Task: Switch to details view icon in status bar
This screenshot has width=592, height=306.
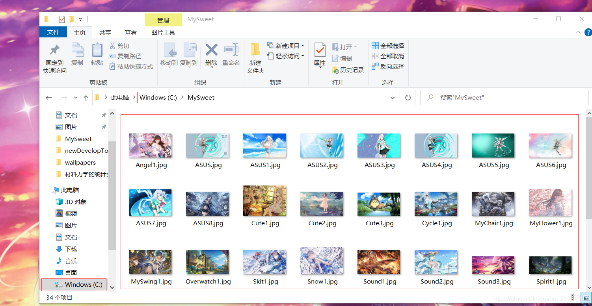Action: coord(575,297)
